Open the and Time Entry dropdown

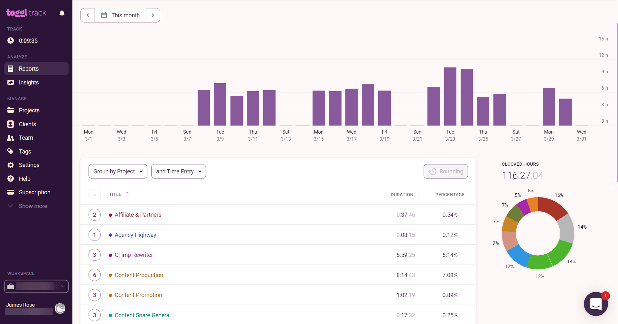pos(178,171)
